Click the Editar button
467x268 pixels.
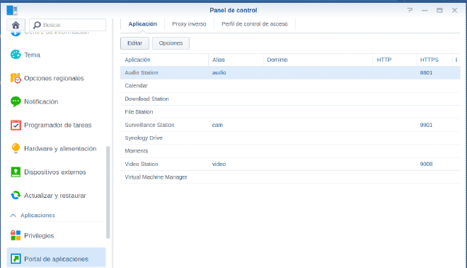click(x=134, y=43)
